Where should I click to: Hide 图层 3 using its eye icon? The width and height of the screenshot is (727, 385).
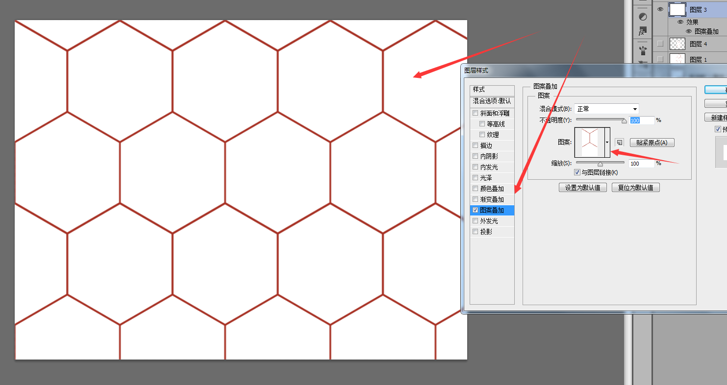(x=660, y=9)
